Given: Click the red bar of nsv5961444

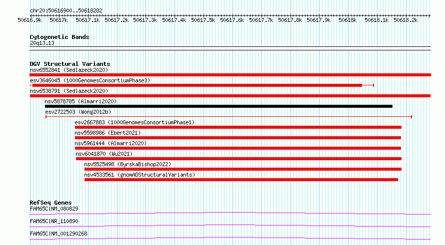Looking at the screenshot, I should 238,148.
